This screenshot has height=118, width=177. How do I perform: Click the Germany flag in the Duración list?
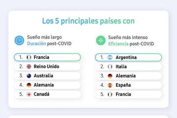click(x=29, y=85)
